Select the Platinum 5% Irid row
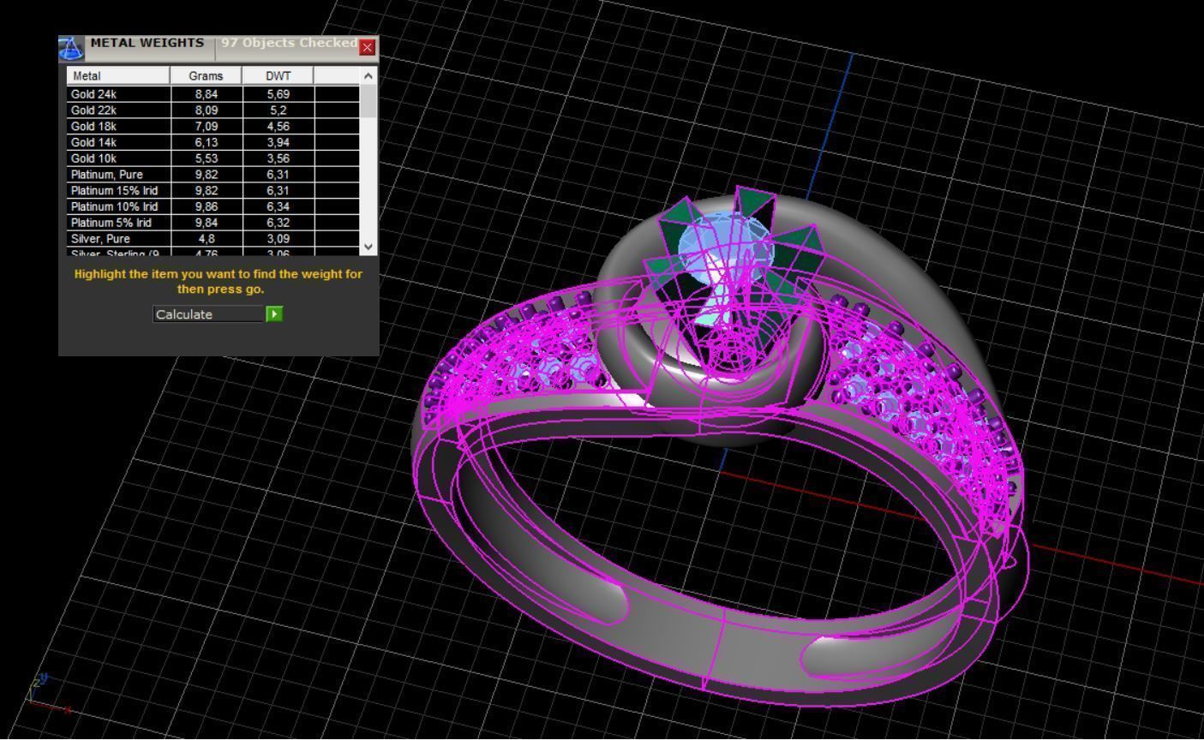The image size is (1204, 740). tap(213, 223)
